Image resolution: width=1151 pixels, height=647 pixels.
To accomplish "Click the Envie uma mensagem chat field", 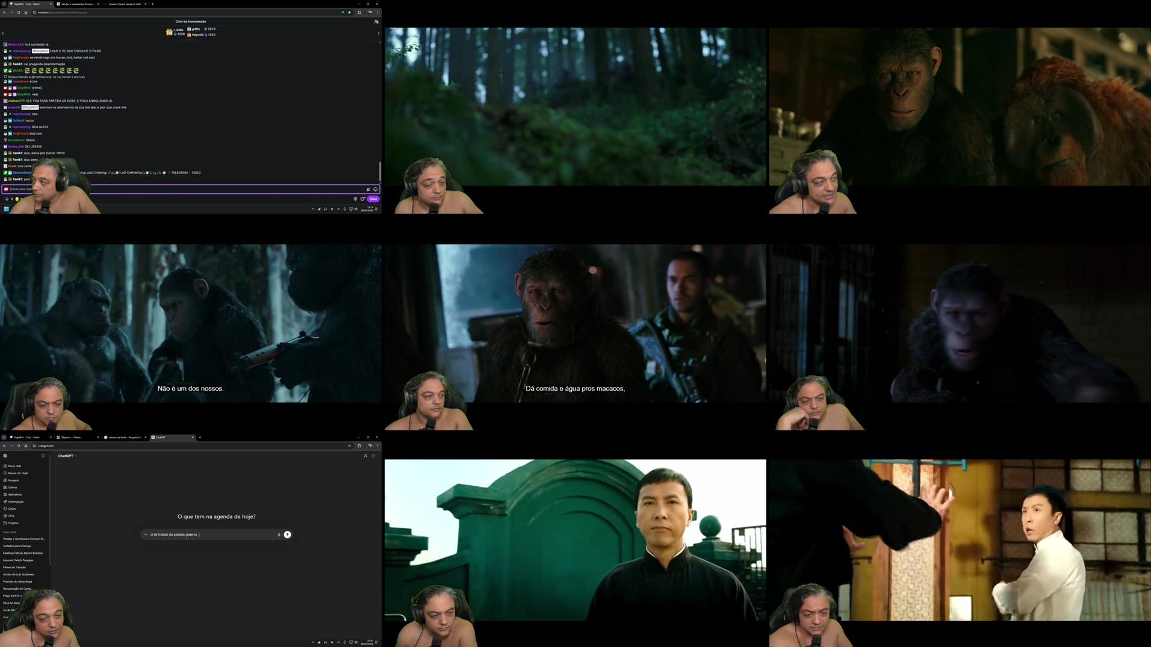I will click(181, 189).
